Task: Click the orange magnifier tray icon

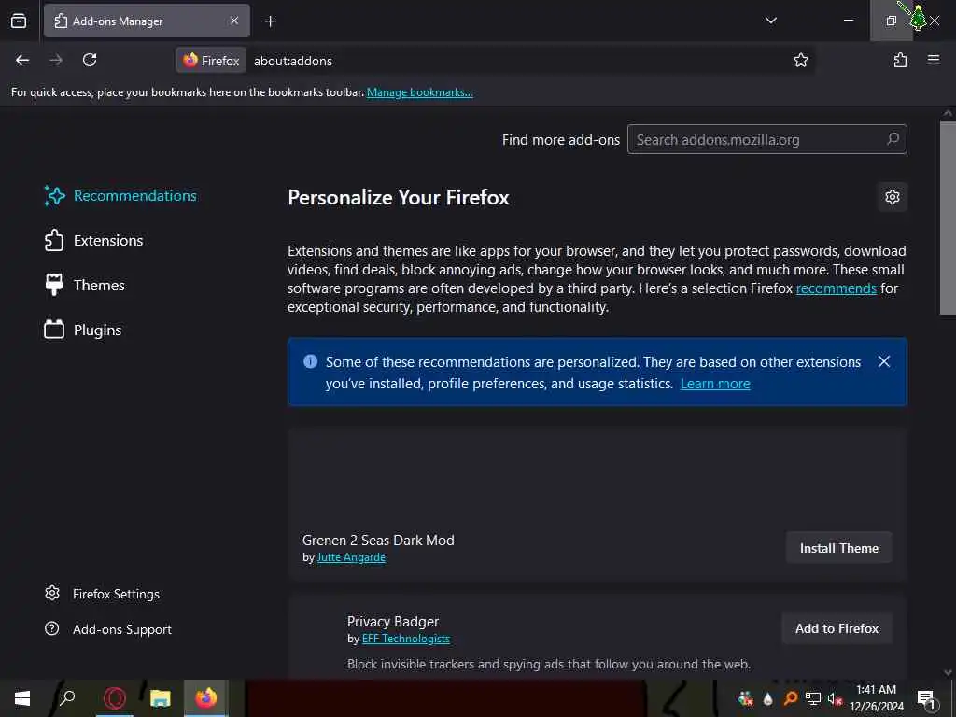Action: (791, 698)
